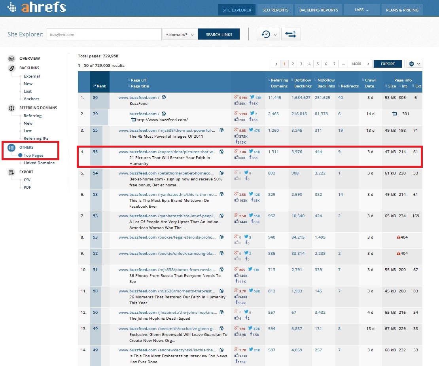Viewport: 439px width, 366px height.
Task: Click external link icon for this-is-the-mo URL
Action: [221, 194]
